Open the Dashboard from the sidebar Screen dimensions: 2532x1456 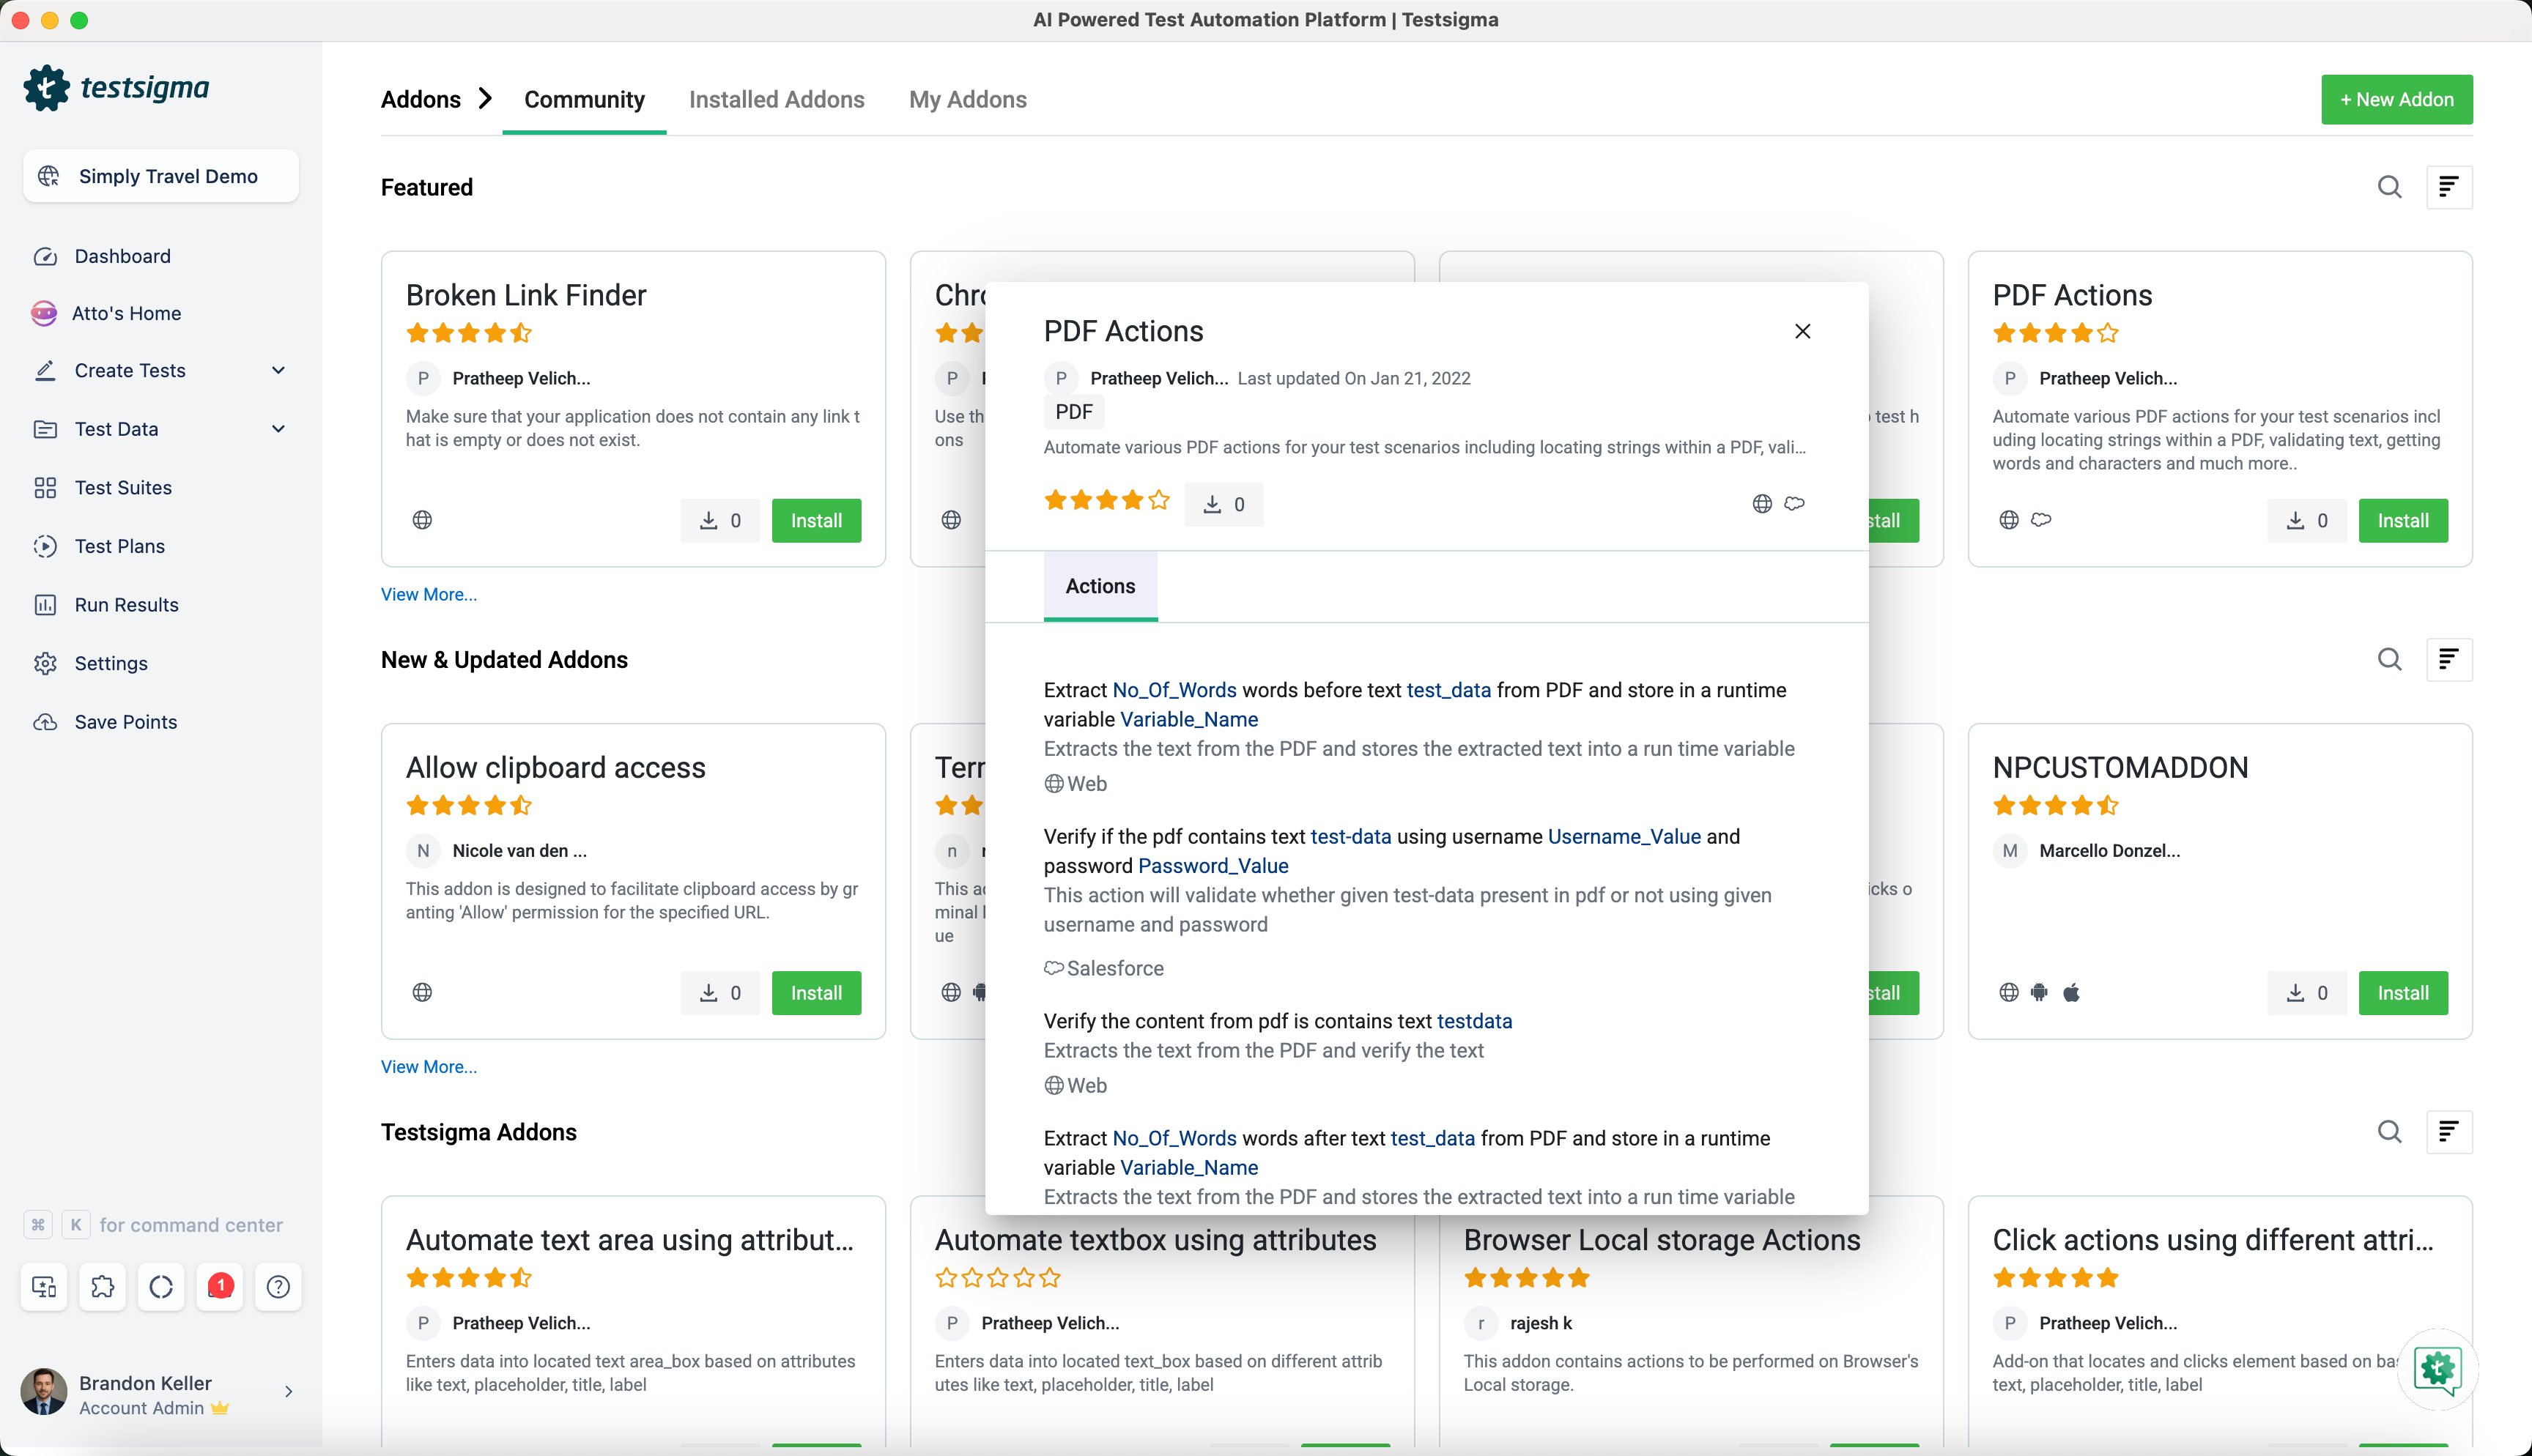122,256
